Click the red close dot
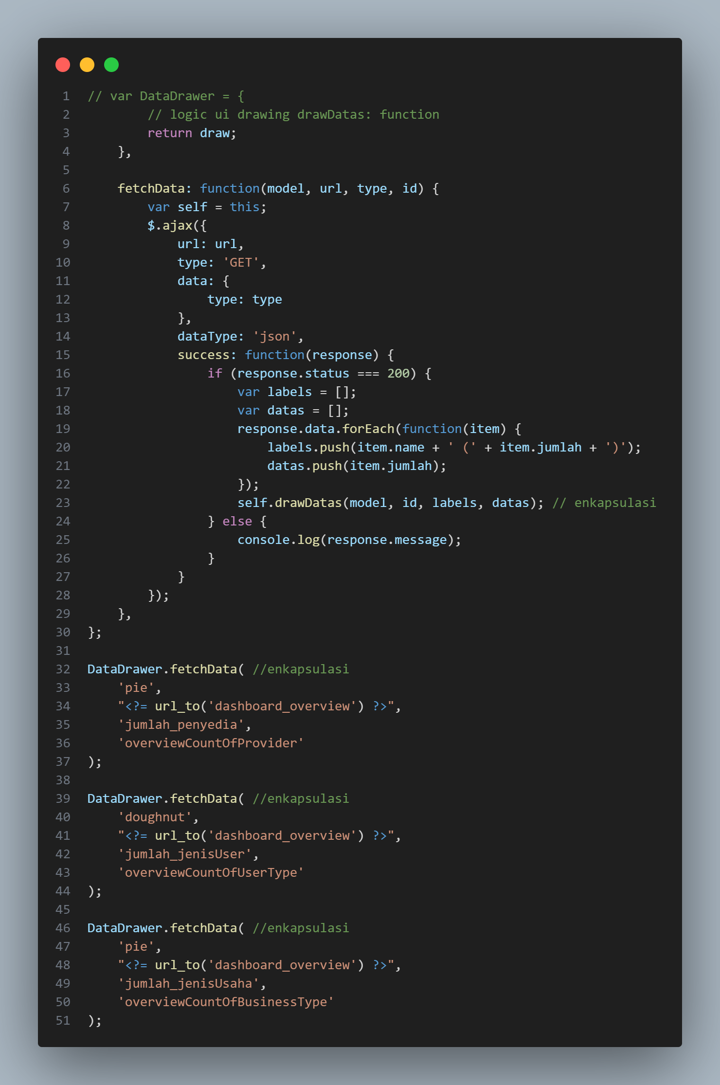This screenshot has height=1085, width=720. tap(63, 65)
